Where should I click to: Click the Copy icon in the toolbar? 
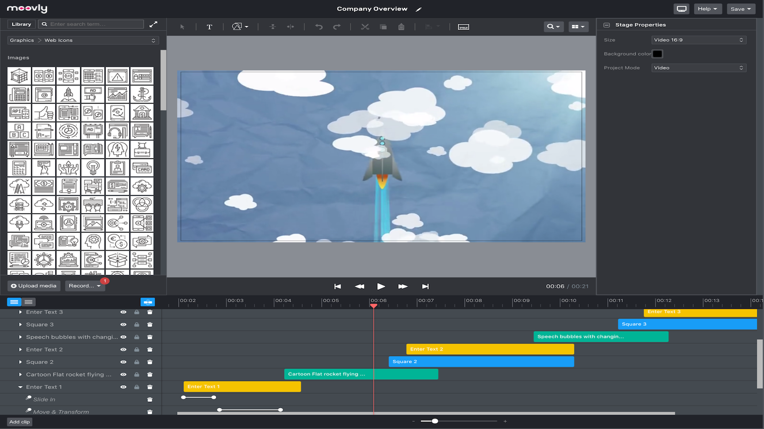[x=383, y=27]
